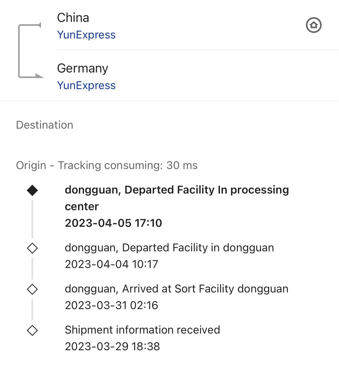This screenshot has width=339, height=366.
Task: Click the 2023-04-04 10:17 timestamp
Action: (x=111, y=264)
